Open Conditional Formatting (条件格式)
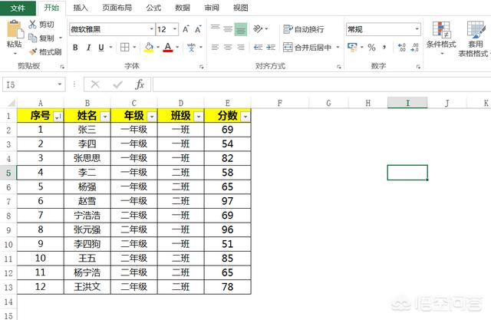Viewport: 491px width, 320px height. tap(441, 37)
